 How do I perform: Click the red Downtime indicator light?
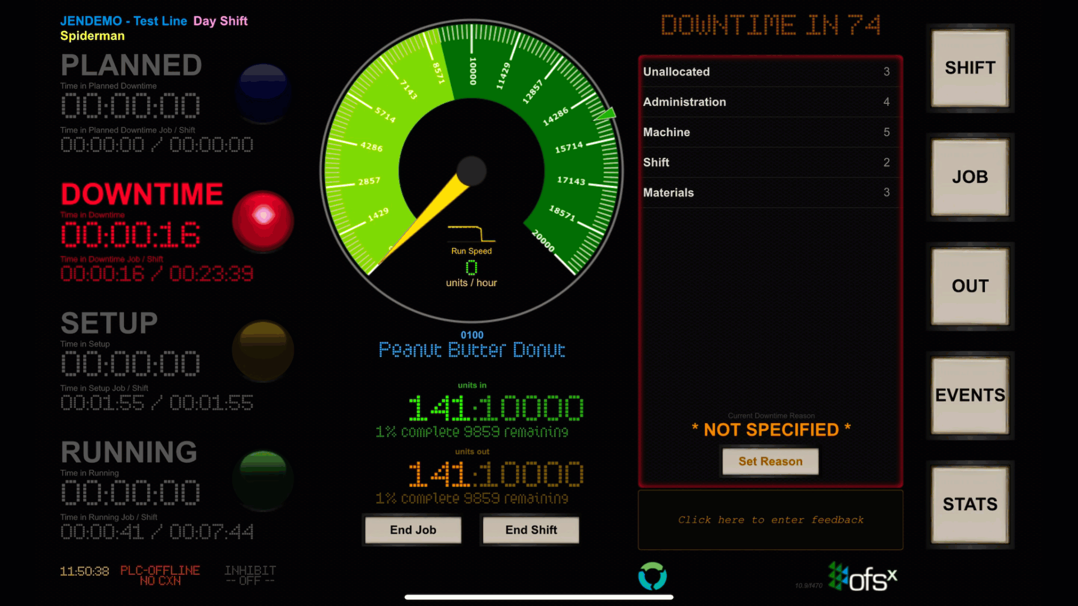[x=263, y=220]
